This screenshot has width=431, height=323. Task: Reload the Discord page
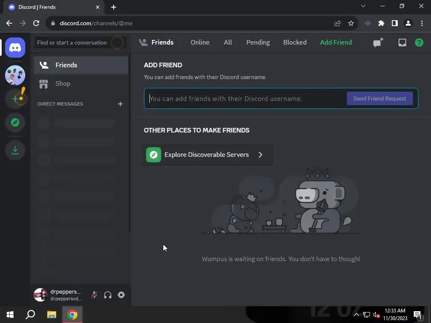[36, 24]
